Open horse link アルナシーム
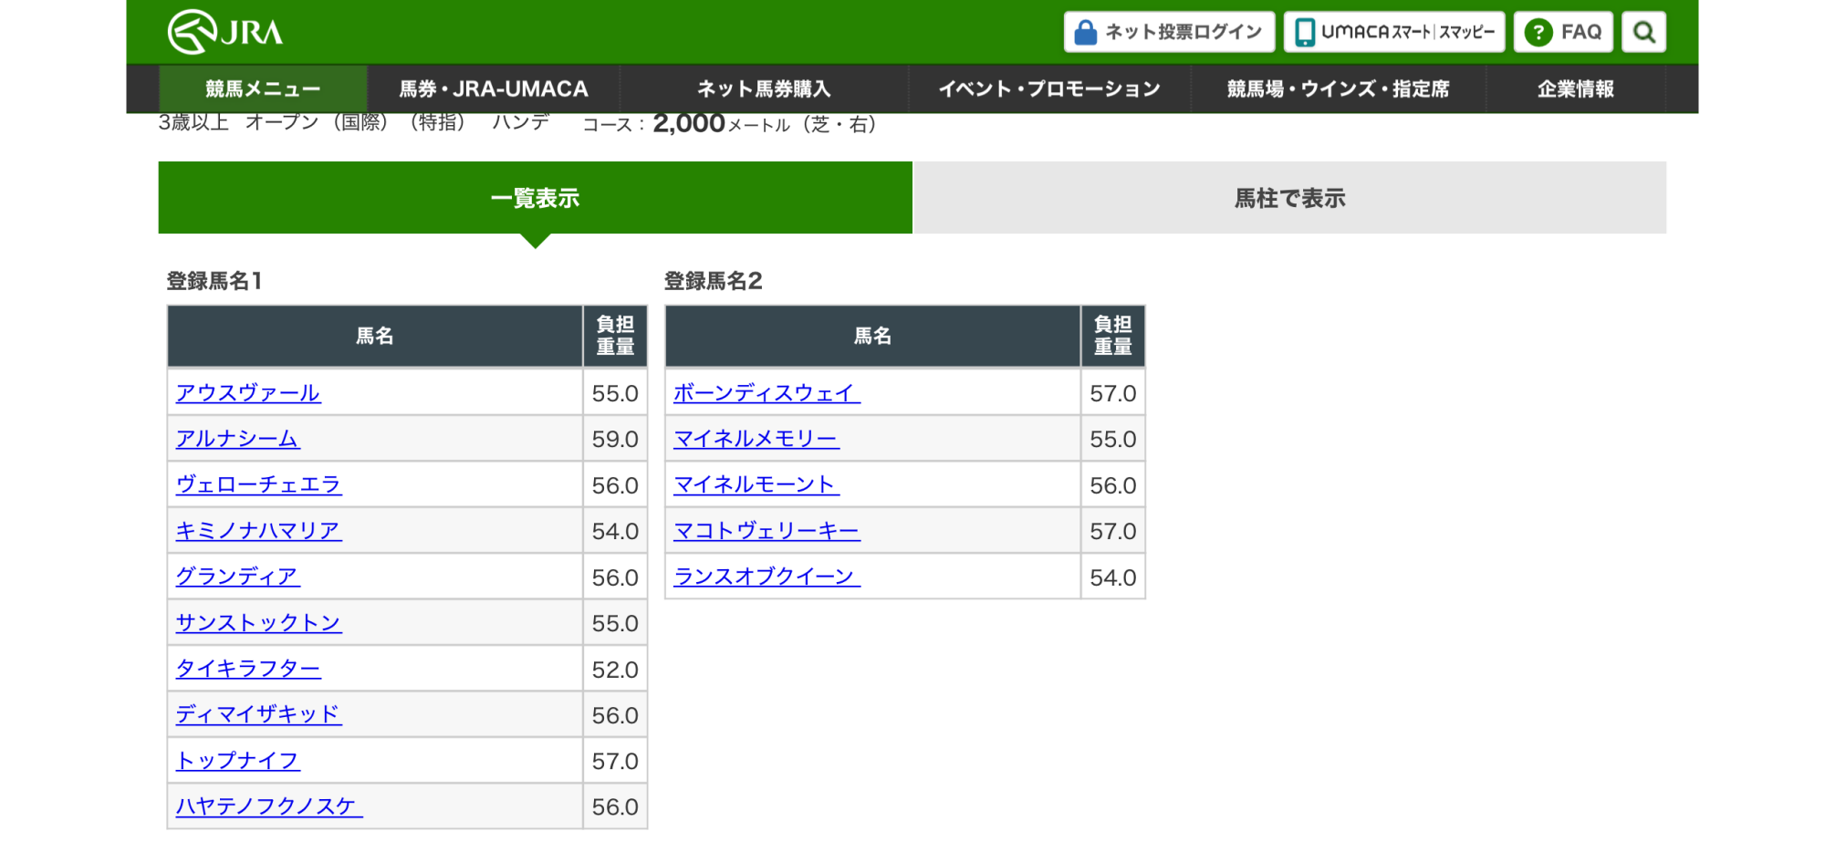 click(x=237, y=439)
